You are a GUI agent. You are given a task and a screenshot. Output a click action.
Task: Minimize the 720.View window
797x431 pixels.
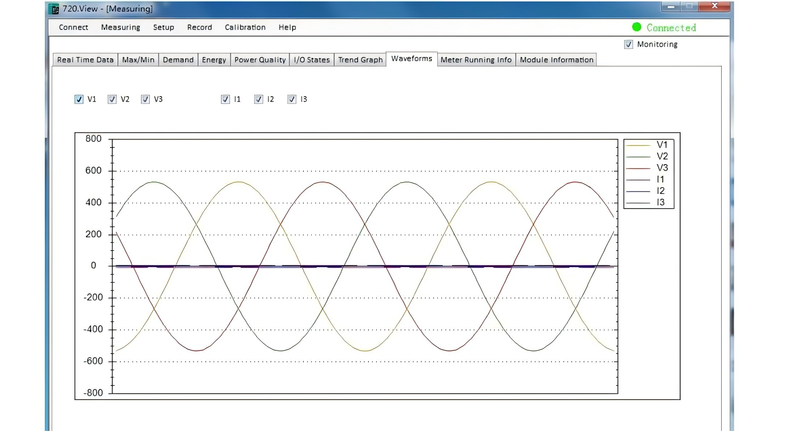coord(671,7)
